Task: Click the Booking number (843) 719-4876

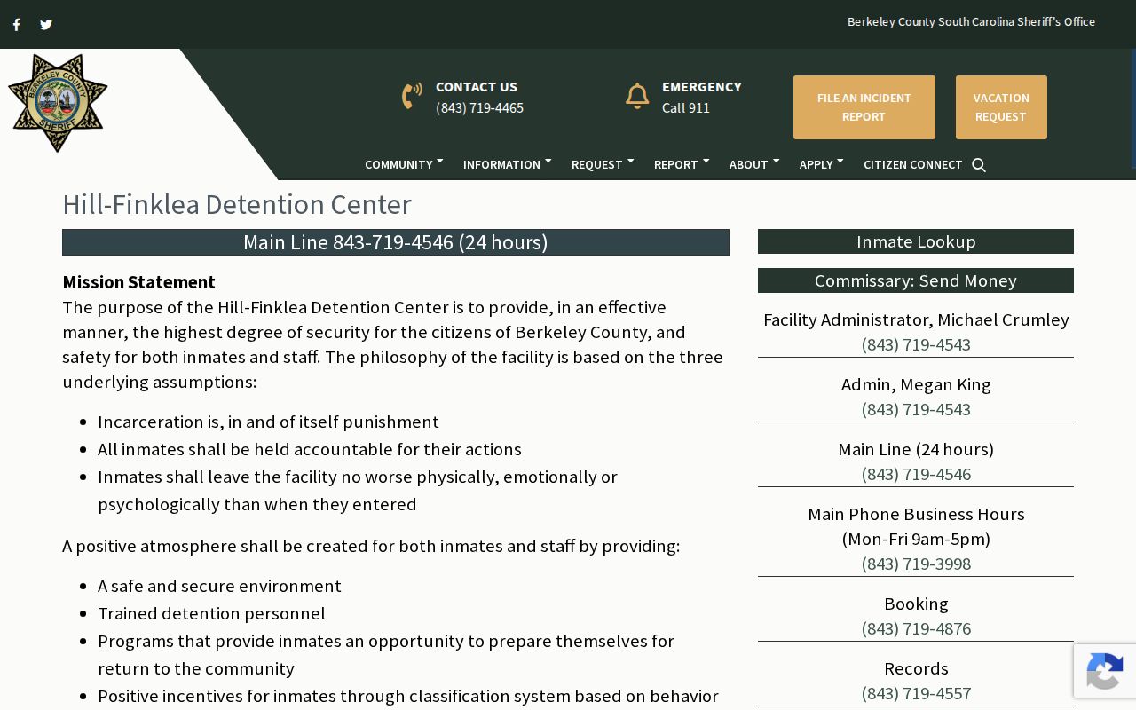Action: [x=916, y=628]
